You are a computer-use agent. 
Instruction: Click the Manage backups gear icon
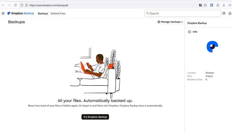159,22
